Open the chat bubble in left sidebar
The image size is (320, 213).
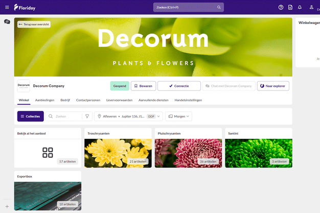pyautogui.click(x=7, y=21)
